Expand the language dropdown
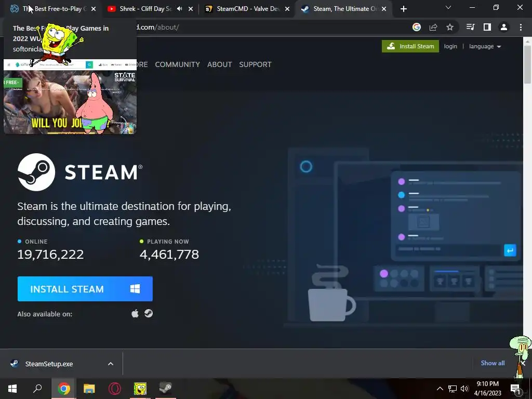532x399 pixels. click(485, 46)
